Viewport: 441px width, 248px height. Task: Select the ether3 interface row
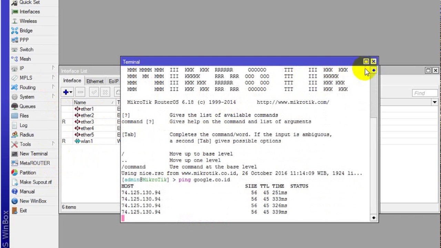click(x=91, y=122)
